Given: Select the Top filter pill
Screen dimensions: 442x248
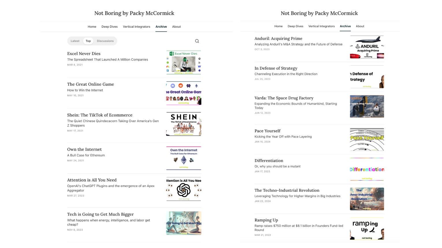Looking at the screenshot, I should (88, 41).
